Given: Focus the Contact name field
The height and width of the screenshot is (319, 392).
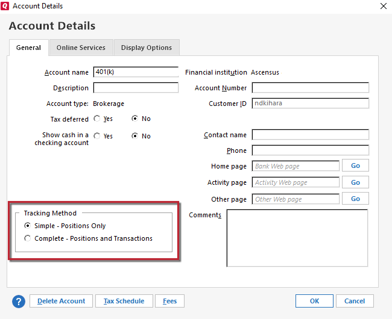Looking at the screenshot, I should point(310,135).
